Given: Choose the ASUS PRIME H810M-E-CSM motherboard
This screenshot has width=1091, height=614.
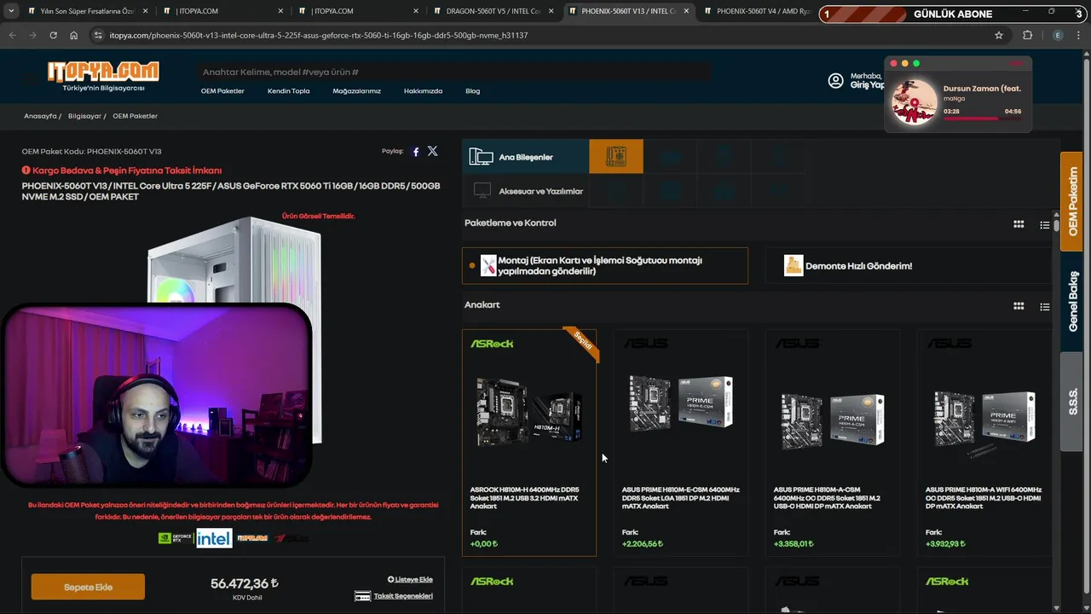Looking at the screenshot, I should tap(681, 443).
